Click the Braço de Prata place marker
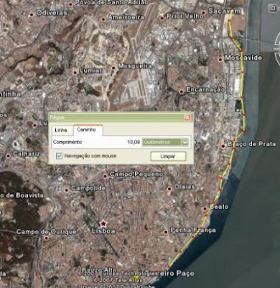The image size is (280, 288). click(223, 145)
